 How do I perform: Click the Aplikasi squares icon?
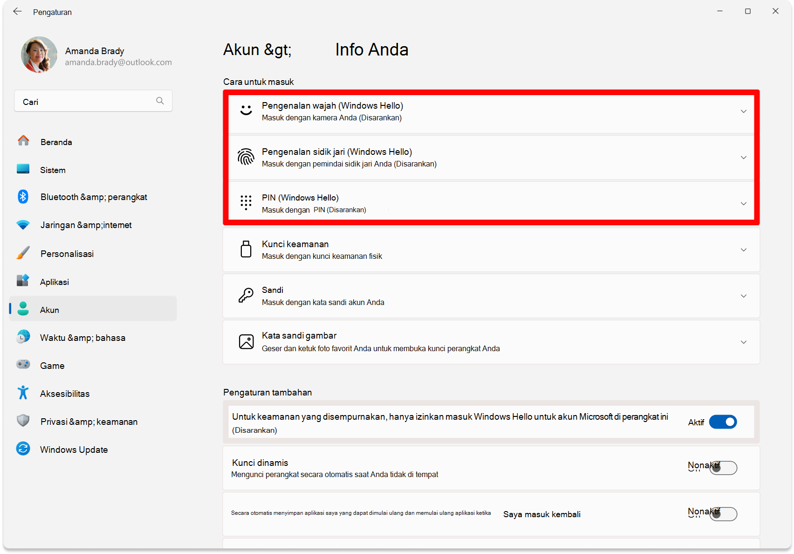(23, 280)
